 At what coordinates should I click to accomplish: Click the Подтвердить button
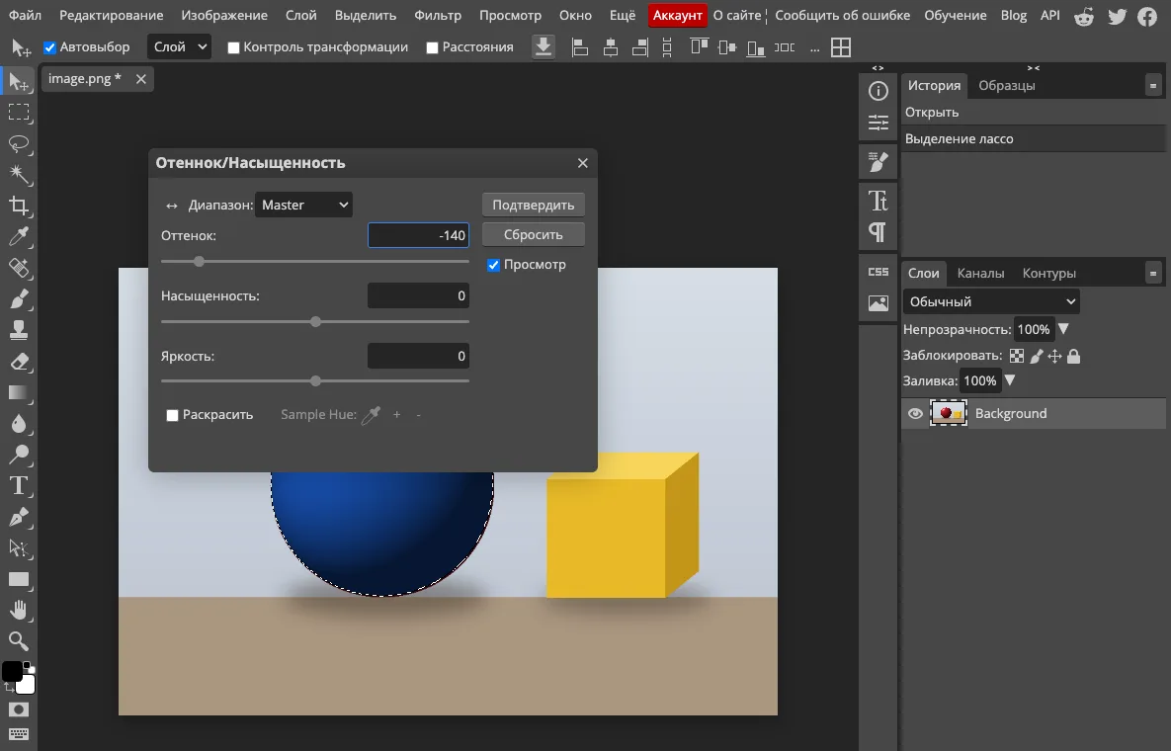click(x=534, y=205)
